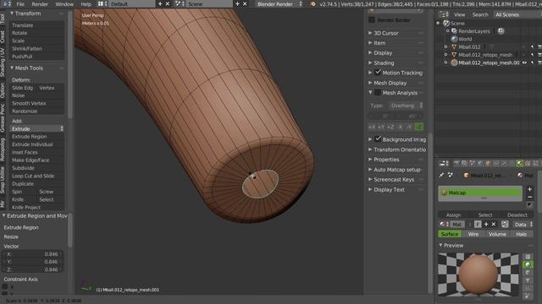The width and height of the screenshot is (542, 304).
Task: Click the Mball.012_retopo_mesh mesh icon
Action: click(x=454, y=55)
